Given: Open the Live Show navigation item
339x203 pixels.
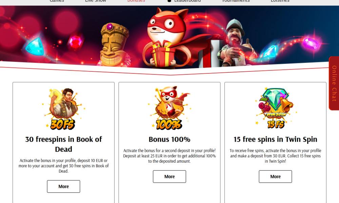Looking at the screenshot, I should point(96,1).
